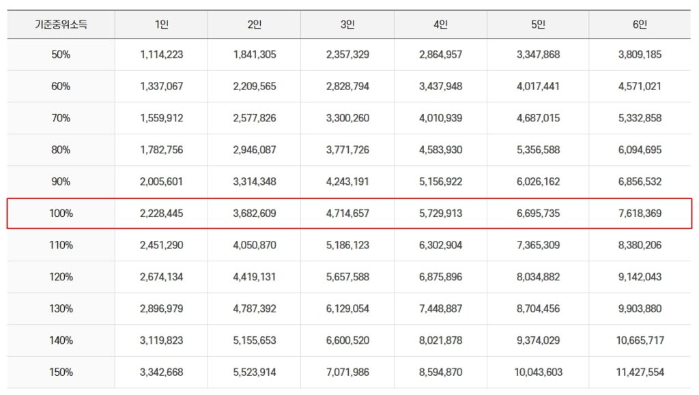The image size is (699, 395).
Task: Select the cell showing 3,347,868
Action: pyautogui.click(x=538, y=55)
